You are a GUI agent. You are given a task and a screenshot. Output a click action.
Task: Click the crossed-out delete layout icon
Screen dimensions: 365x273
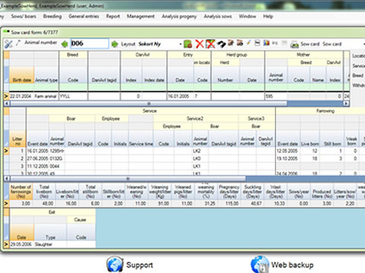211,44
